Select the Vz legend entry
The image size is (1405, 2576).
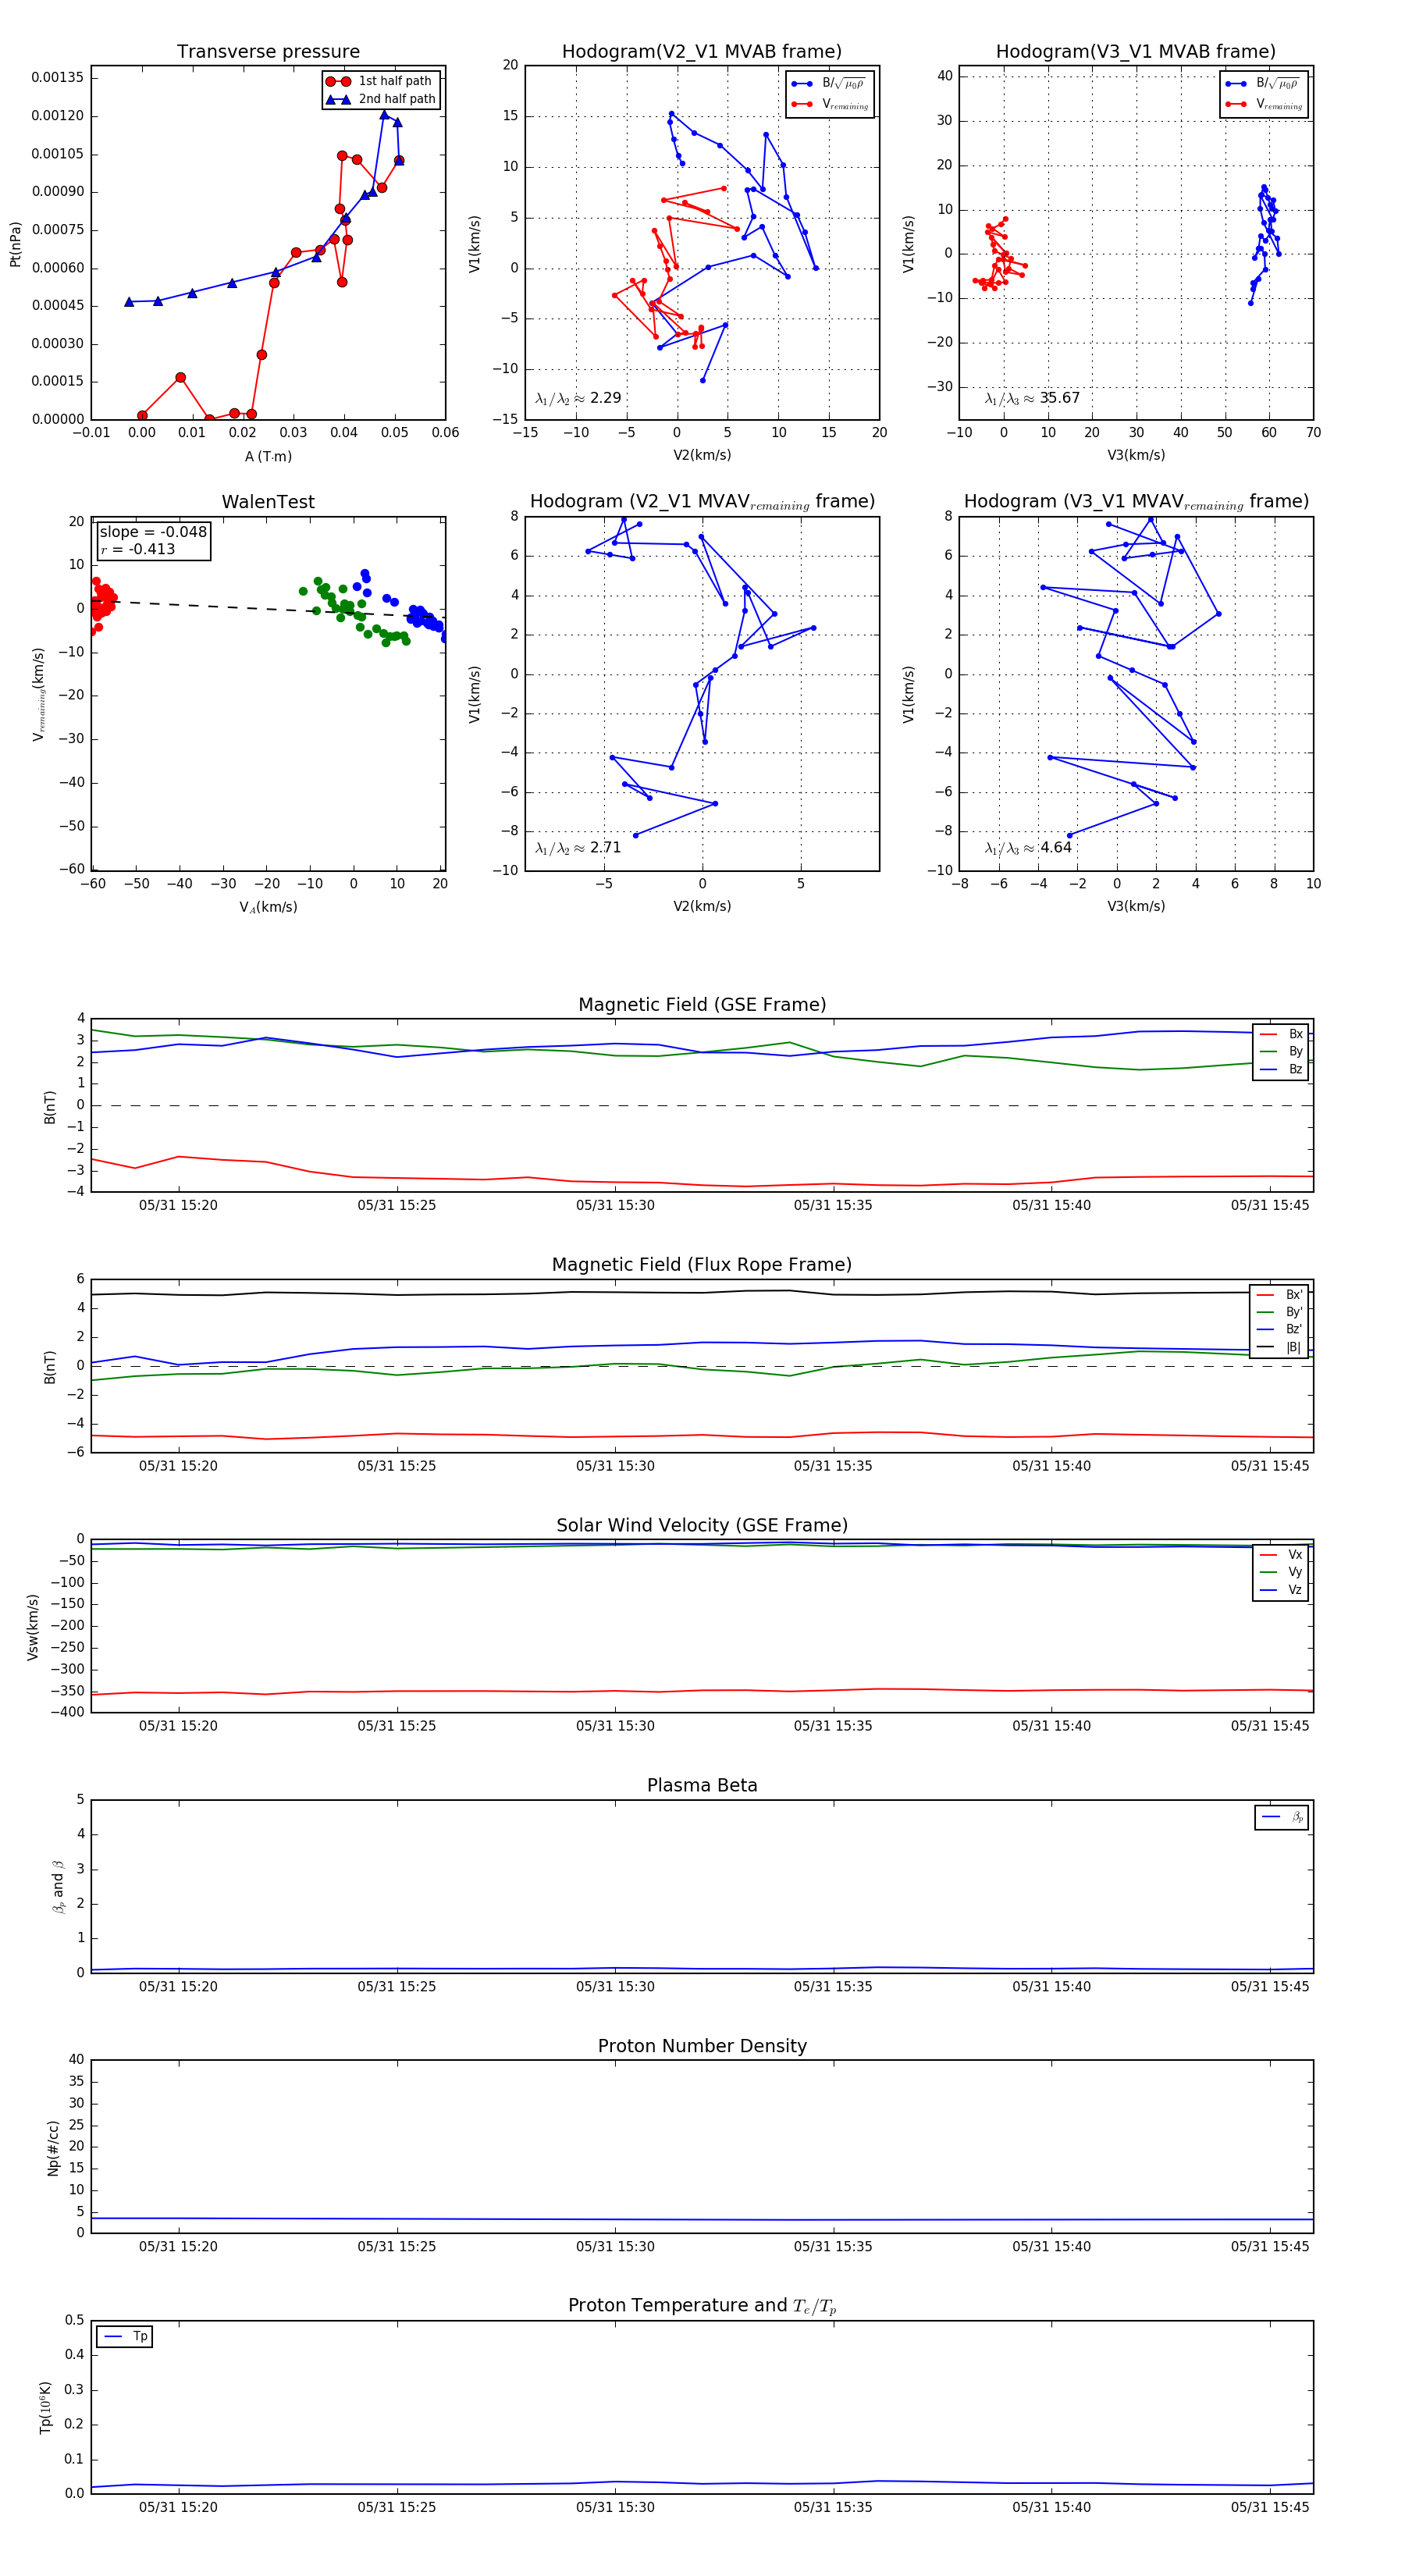tap(1281, 1590)
